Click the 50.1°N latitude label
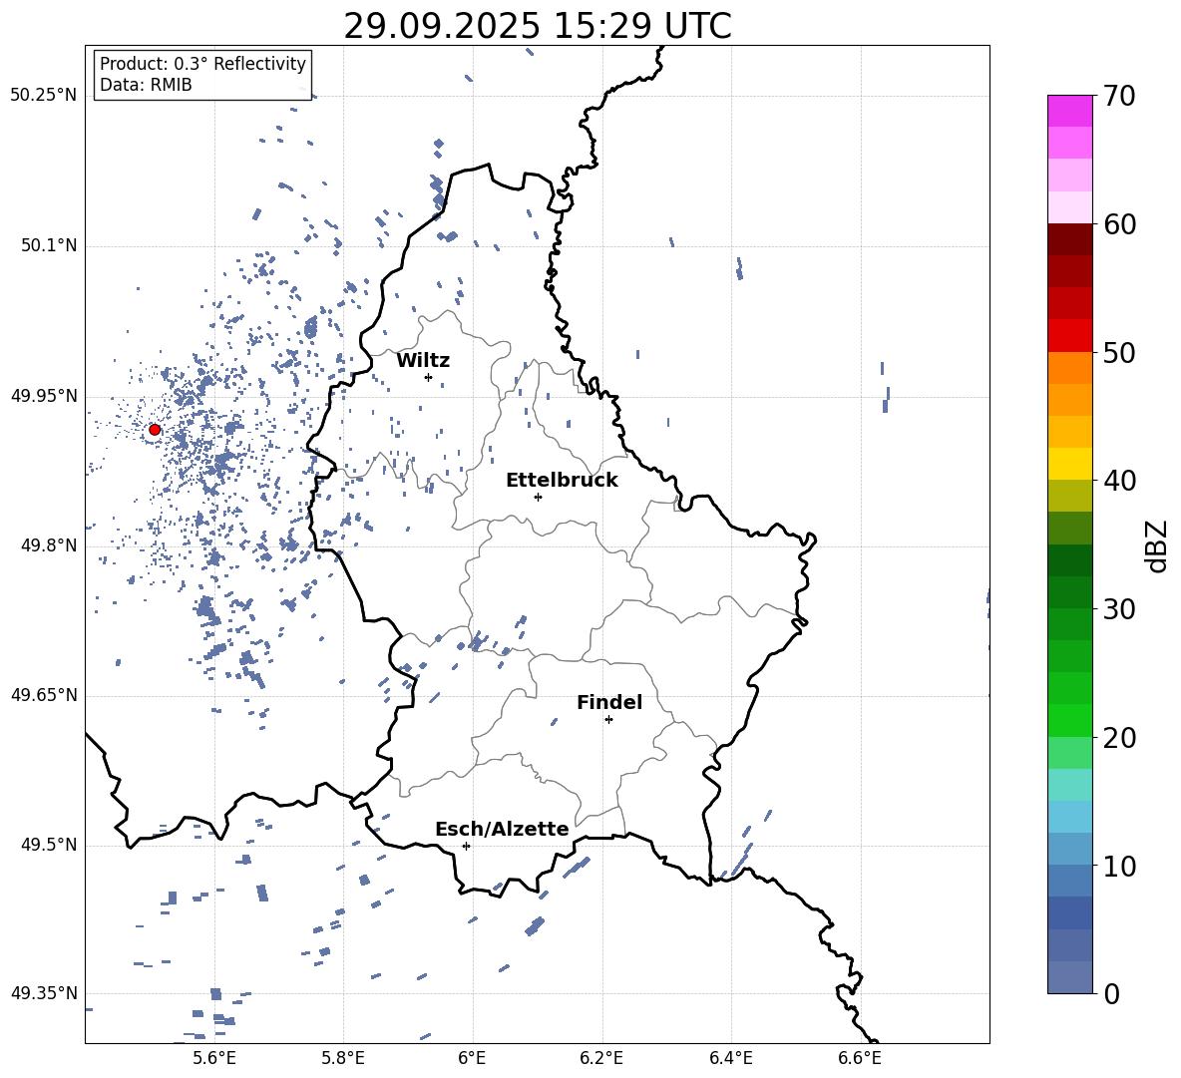This screenshot has height=1078, width=1181. point(49,245)
